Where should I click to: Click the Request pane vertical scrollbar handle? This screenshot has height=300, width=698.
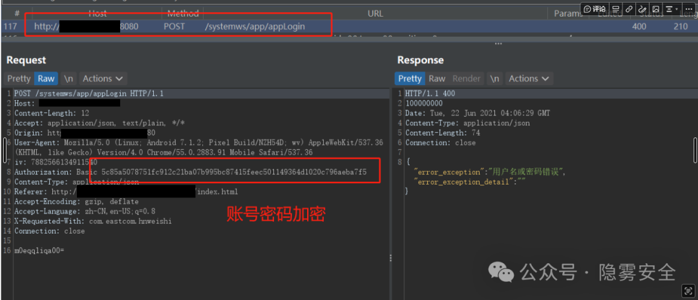[5, 150]
